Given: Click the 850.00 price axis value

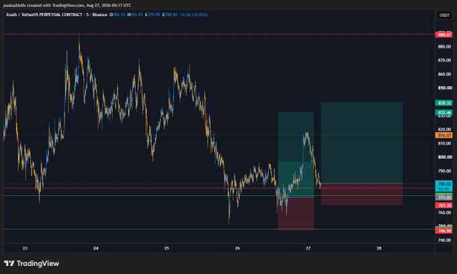Looking at the screenshot, I should 444,88.
